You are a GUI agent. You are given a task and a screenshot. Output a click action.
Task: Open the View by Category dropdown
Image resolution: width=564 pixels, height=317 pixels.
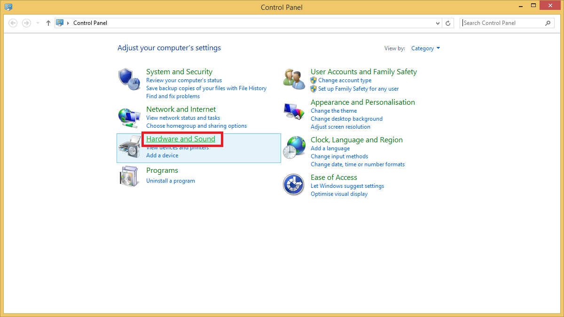(425, 48)
